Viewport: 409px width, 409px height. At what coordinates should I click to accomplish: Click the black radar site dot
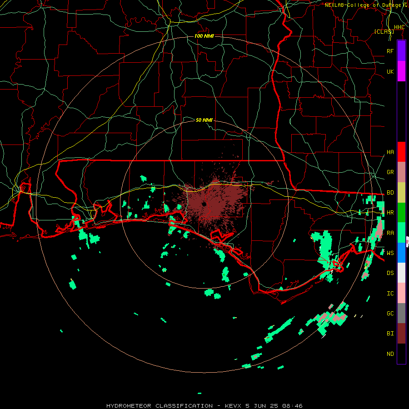click(204, 204)
